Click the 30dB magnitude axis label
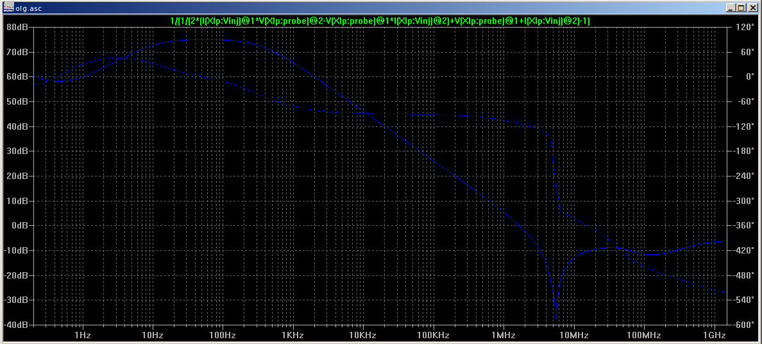 pyautogui.click(x=19, y=151)
